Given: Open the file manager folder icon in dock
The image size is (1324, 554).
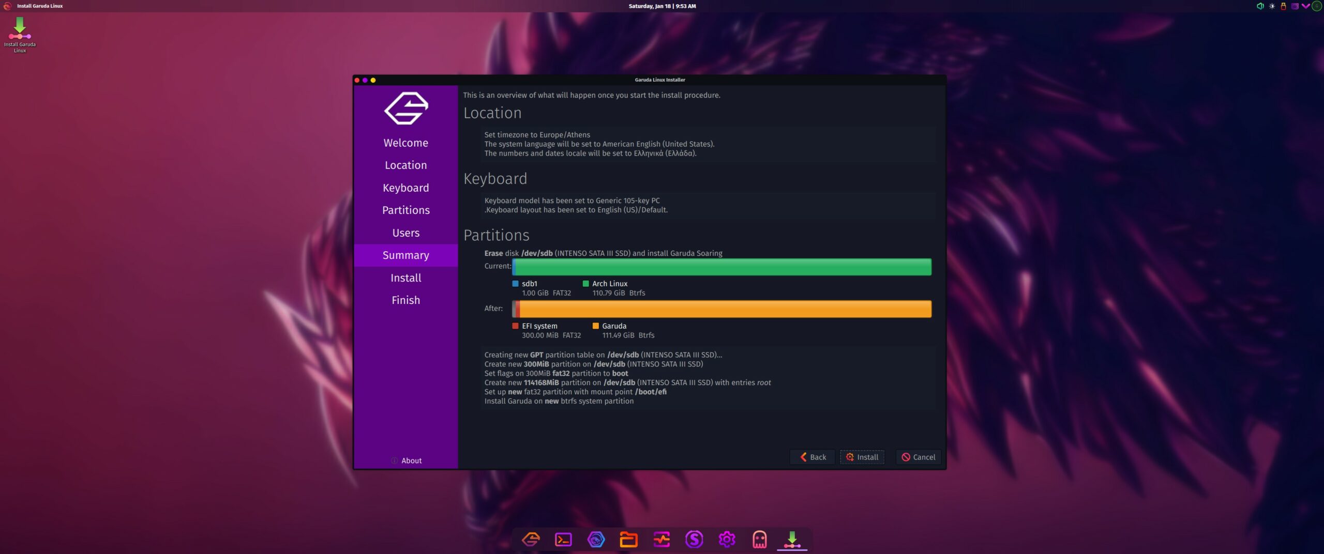Looking at the screenshot, I should coord(628,540).
